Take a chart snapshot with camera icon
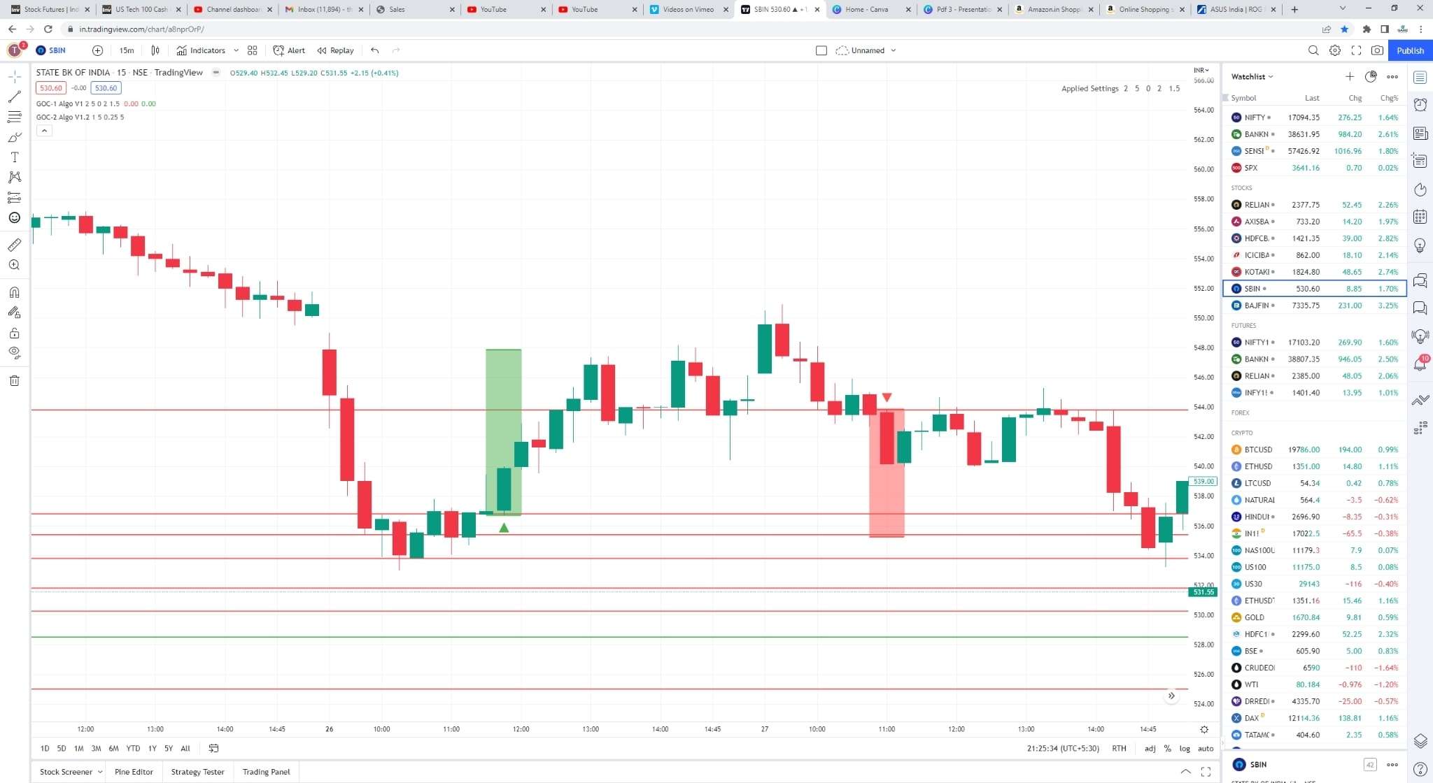The height and width of the screenshot is (783, 1433). pyautogui.click(x=1377, y=50)
